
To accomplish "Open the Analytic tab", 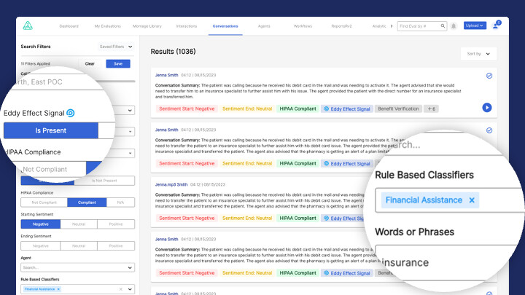I will coord(379,26).
